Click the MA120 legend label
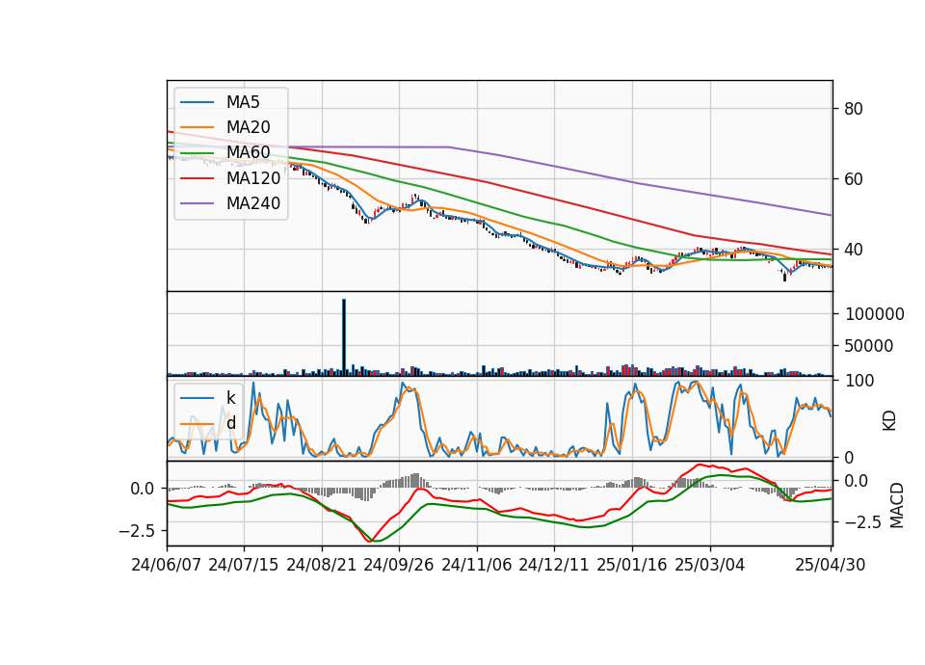This screenshot has width=925, height=665. (253, 177)
